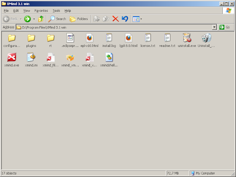Click the Search button
Viewport: 236px width, 177px height.
click(x=57, y=19)
